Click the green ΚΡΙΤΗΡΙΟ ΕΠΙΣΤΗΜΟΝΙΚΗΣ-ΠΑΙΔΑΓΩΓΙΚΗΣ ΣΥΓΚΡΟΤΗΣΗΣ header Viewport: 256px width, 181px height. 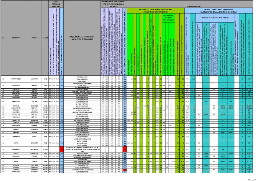tap(155, 11)
